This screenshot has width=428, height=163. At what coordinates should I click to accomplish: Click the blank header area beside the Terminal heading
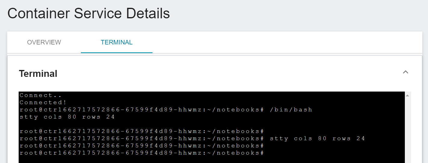[x=229, y=74]
